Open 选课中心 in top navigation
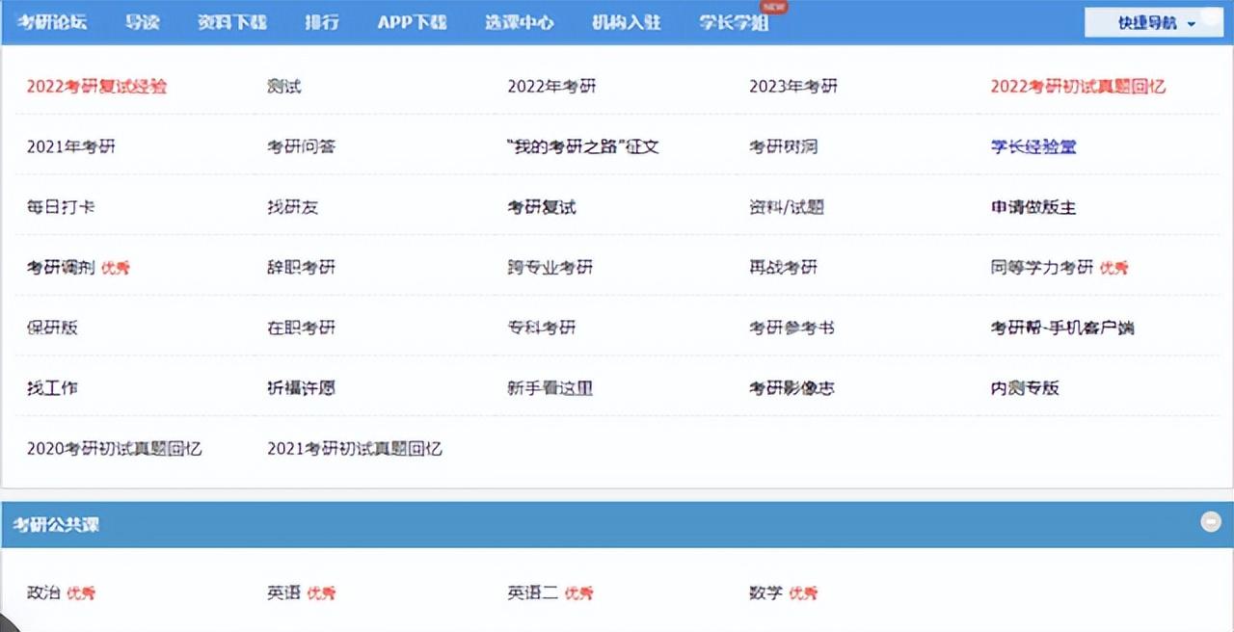 pyautogui.click(x=519, y=22)
